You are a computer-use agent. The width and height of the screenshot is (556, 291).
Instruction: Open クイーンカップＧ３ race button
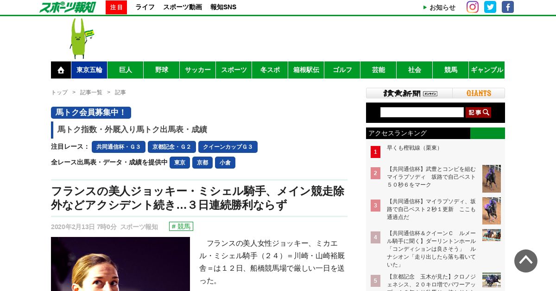click(x=228, y=147)
